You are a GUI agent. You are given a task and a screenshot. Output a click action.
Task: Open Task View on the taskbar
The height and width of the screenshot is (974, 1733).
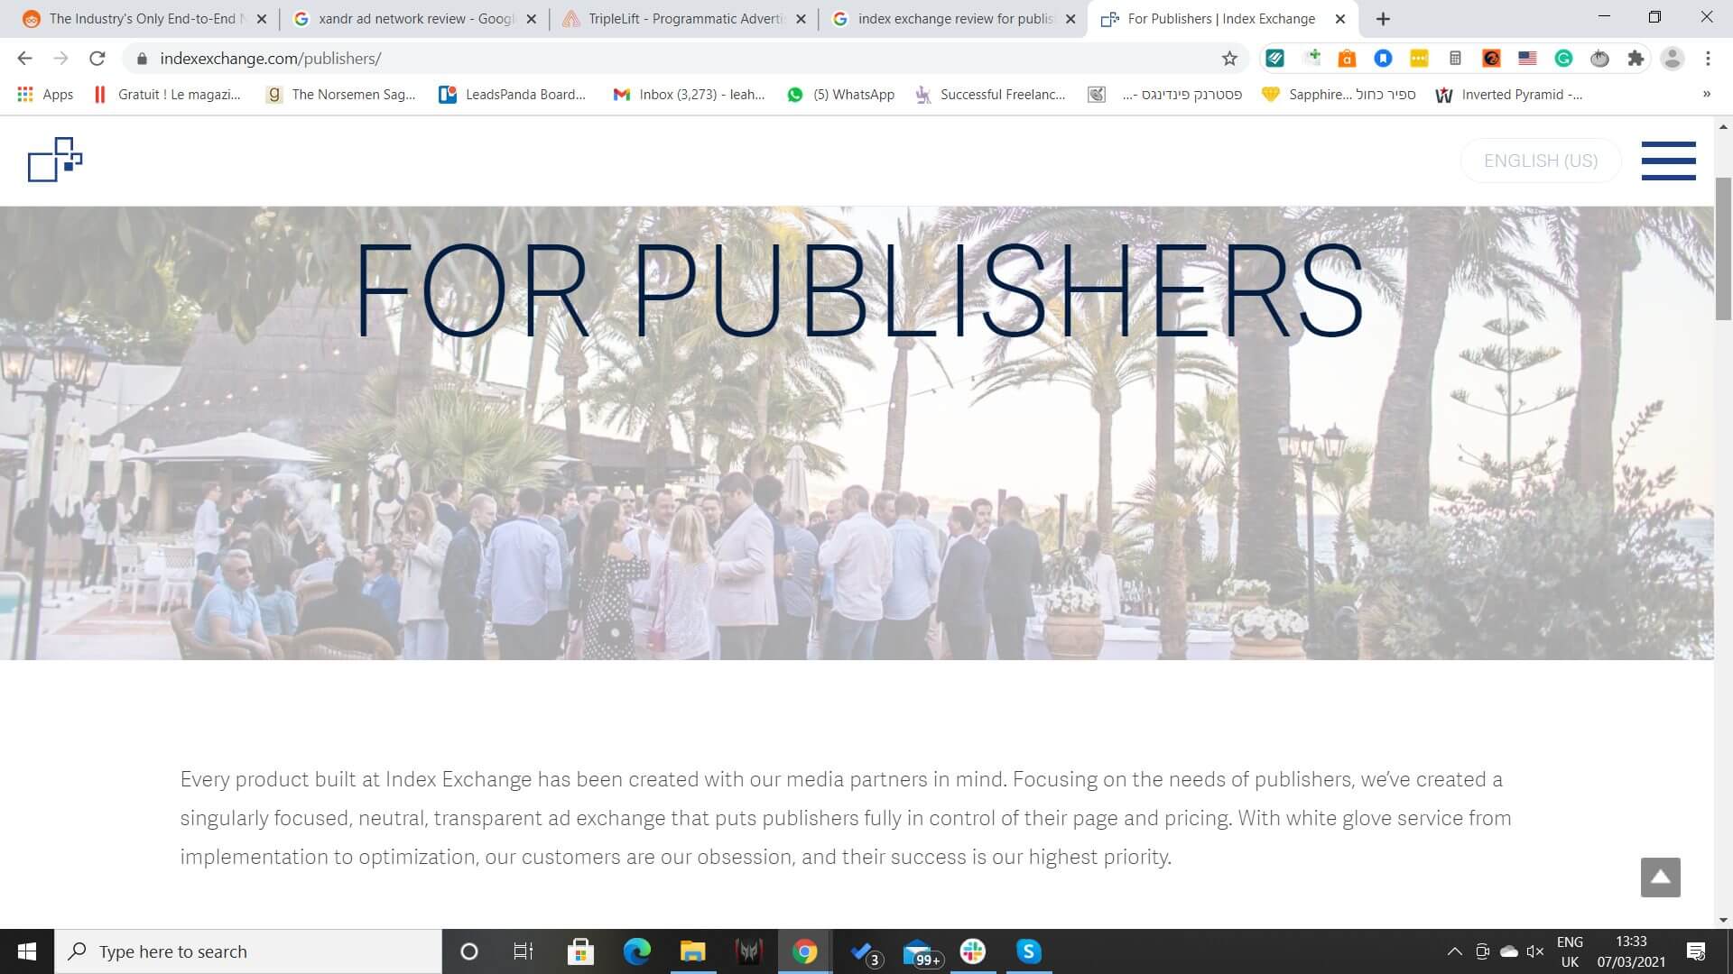click(x=524, y=951)
